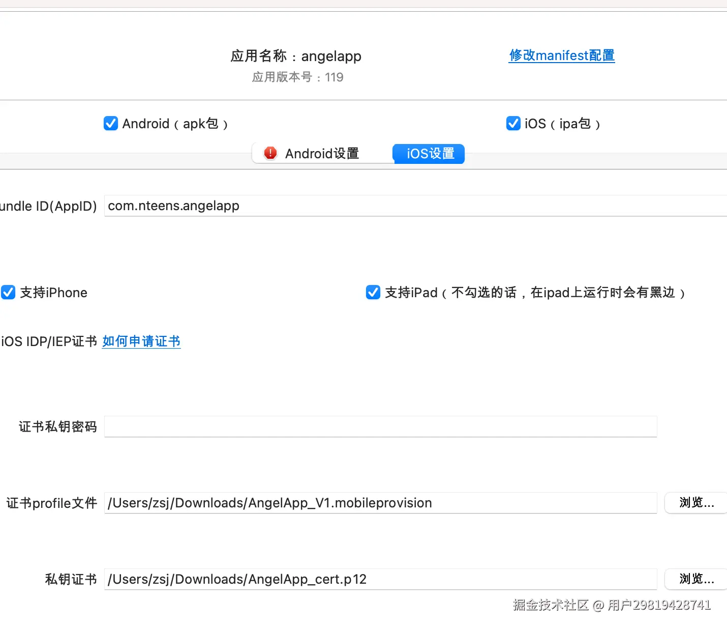The height and width of the screenshot is (628, 727).
Task: Click the 支持iPad checkmark icon
Action: coord(373,292)
